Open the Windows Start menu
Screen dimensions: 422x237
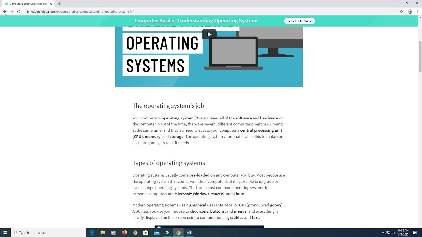pyautogui.click(x=5, y=233)
